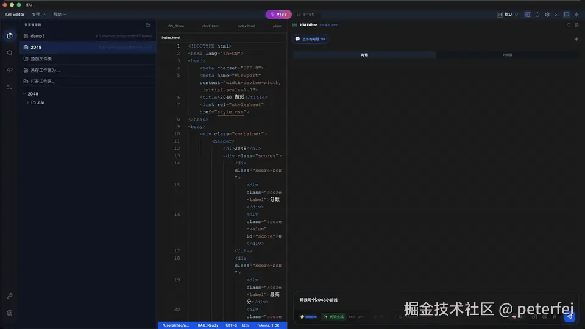Click the IfAI Editor title in chat panel
This screenshot has height=329, width=585.
(308, 25)
